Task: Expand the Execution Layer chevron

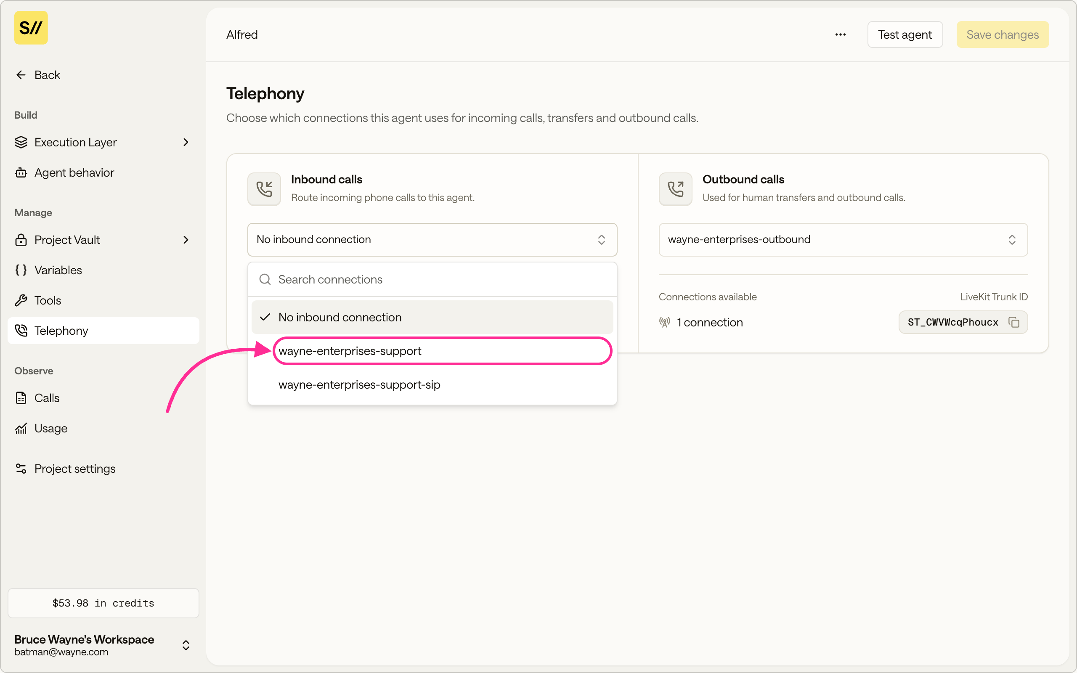Action: (x=186, y=142)
